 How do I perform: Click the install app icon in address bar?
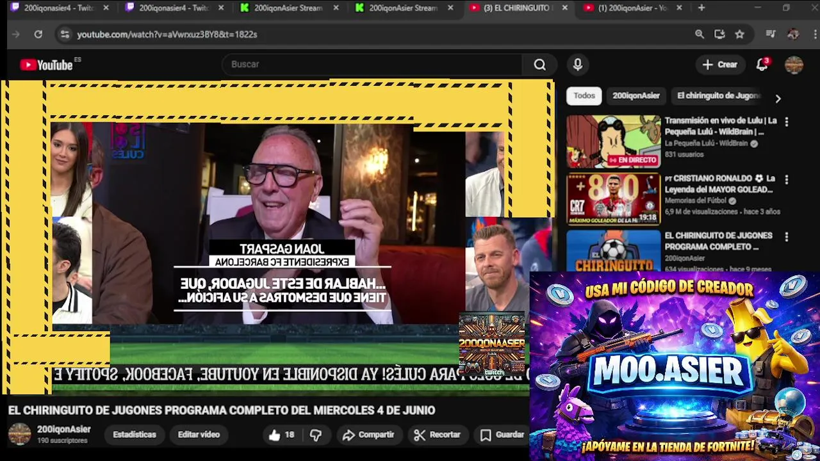719,35
